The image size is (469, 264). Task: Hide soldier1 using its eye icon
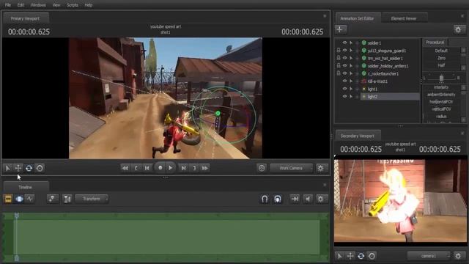(344, 43)
